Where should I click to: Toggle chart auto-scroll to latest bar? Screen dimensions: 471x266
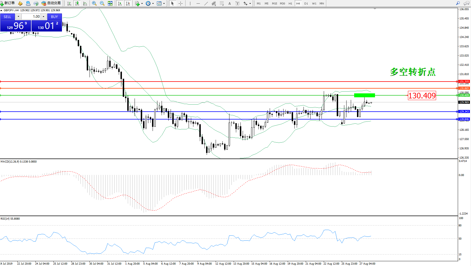120,3
